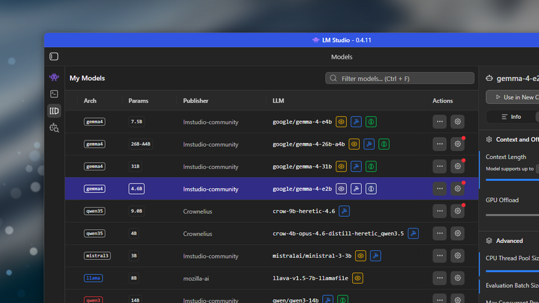Viewport: 539px width, 303px height.
Task: Toggle the sidebar panel icon at top left
Action: pyautogui.click(x=54, y=57)
